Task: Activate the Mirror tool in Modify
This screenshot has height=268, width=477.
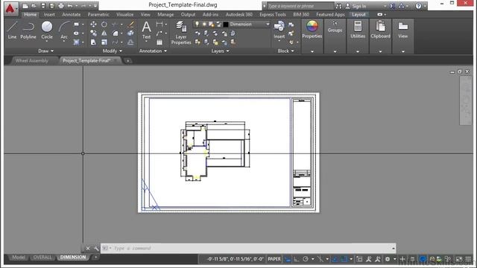Action: [104, 33]
